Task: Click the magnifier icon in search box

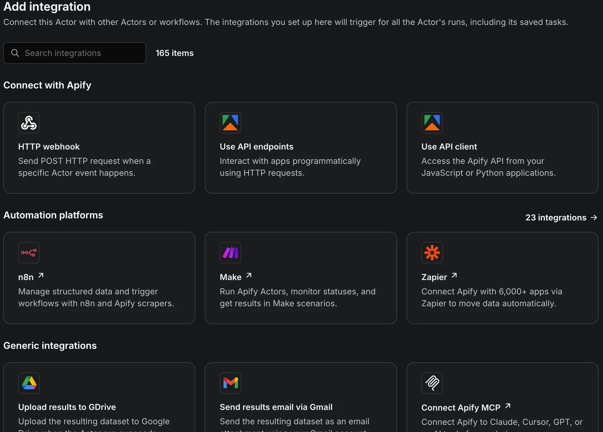Action: [15, 53]
